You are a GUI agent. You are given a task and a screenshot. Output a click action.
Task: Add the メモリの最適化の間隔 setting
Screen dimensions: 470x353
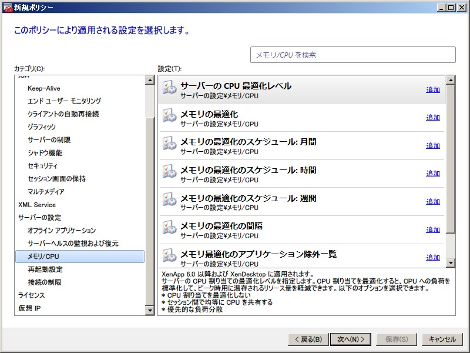click(432, 230)
